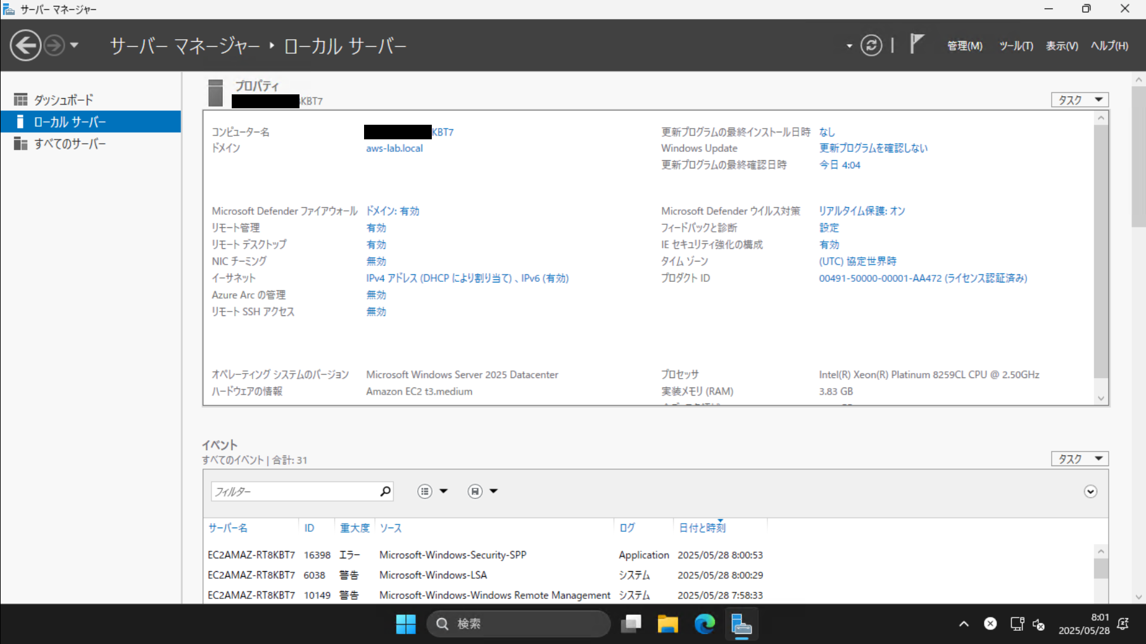Click リモート管理 有効 link

pyautogui.click(x=376, y=228)
